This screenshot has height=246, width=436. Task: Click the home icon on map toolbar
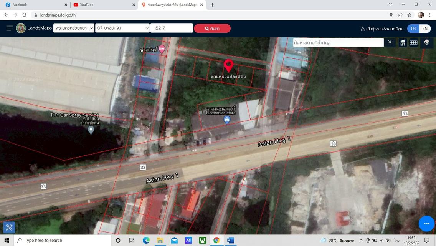tap(403, 43)
